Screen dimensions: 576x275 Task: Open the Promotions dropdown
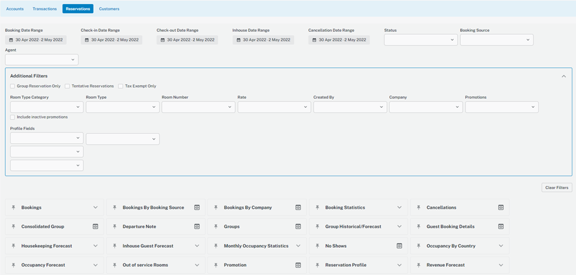(x=502, y=107)
